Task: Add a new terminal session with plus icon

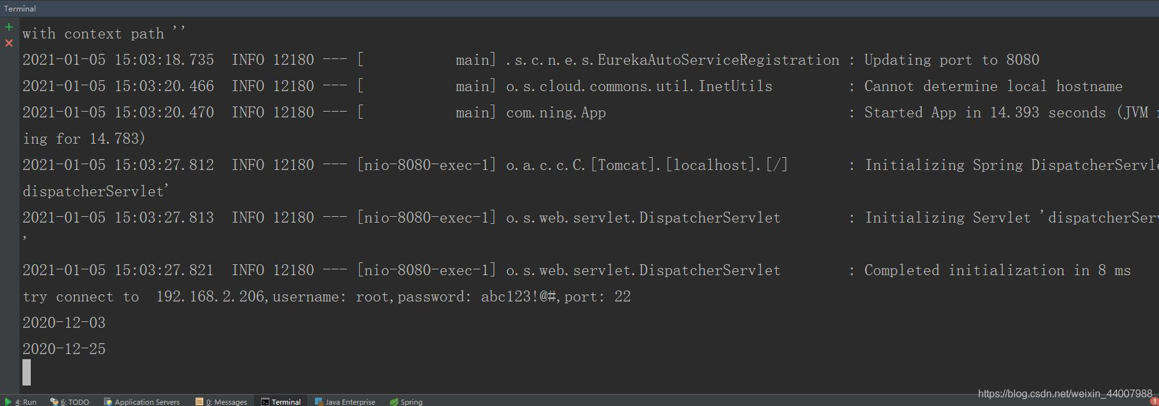Action: tap(9, 27)
